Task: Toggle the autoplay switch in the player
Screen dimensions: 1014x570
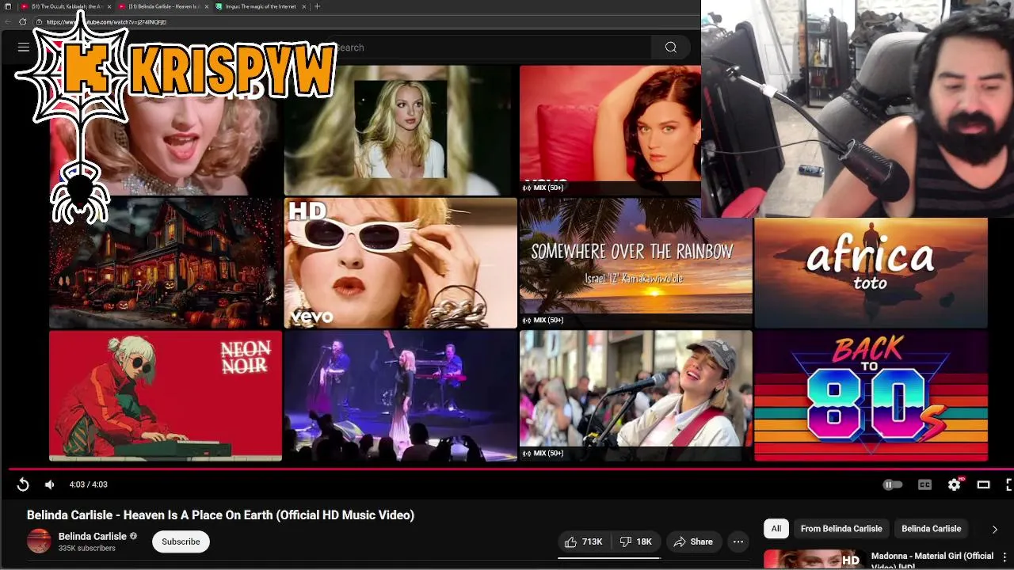Action: tap(893, 484)
